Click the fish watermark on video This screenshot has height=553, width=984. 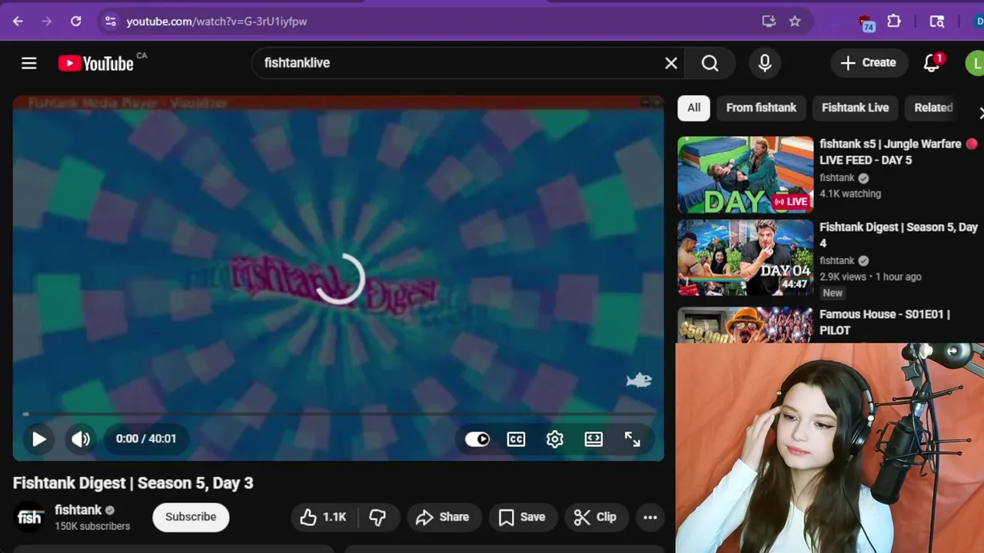[639, 380]
